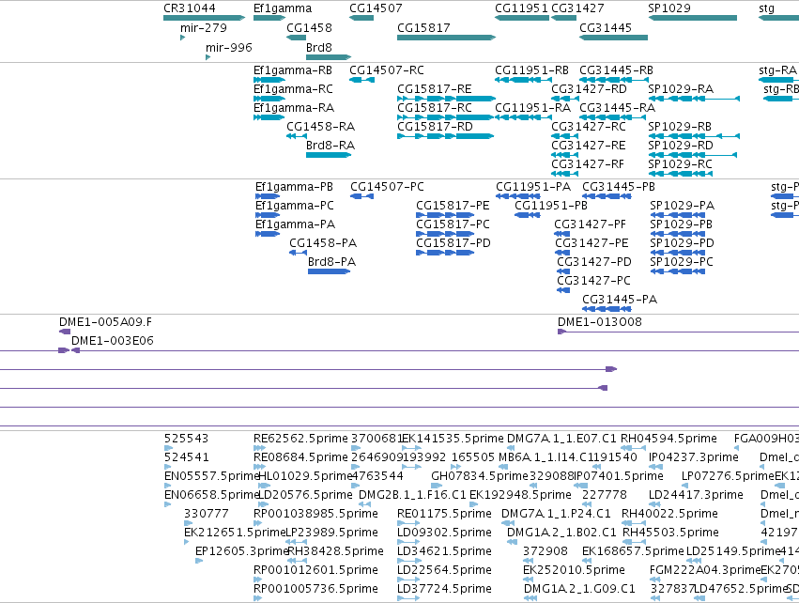Click the SP1029-RA transcript glyph
The width and height of the screenshot is (799, 603).
[694, 99]
